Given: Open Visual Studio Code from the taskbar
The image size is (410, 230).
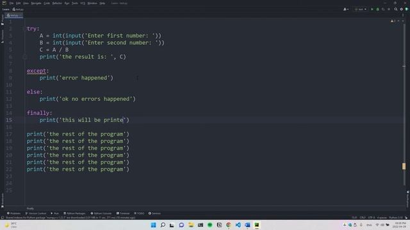Looking at the screenshot, I should tap(238, 225).
